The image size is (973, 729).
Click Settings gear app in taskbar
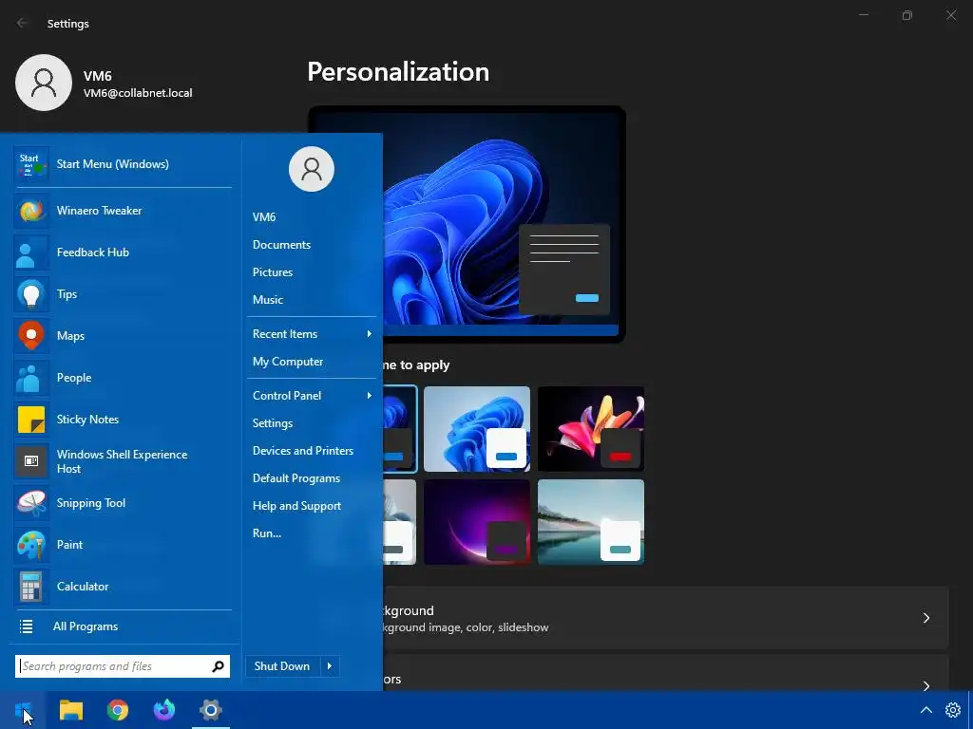click(x=211, y=710)
